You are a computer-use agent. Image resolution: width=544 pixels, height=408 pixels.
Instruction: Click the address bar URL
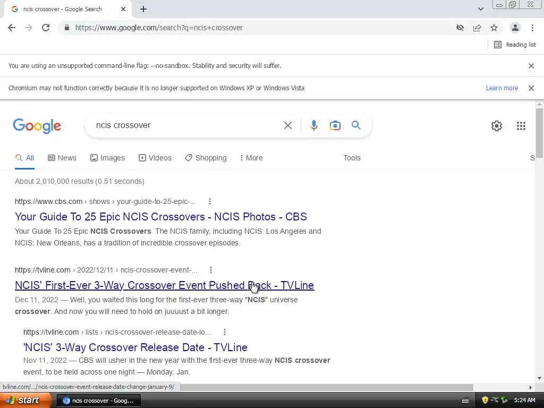pyautogui.click(x=159, y=28)
